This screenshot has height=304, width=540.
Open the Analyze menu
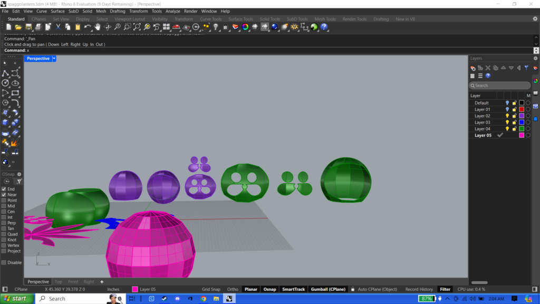coord(173,12)
